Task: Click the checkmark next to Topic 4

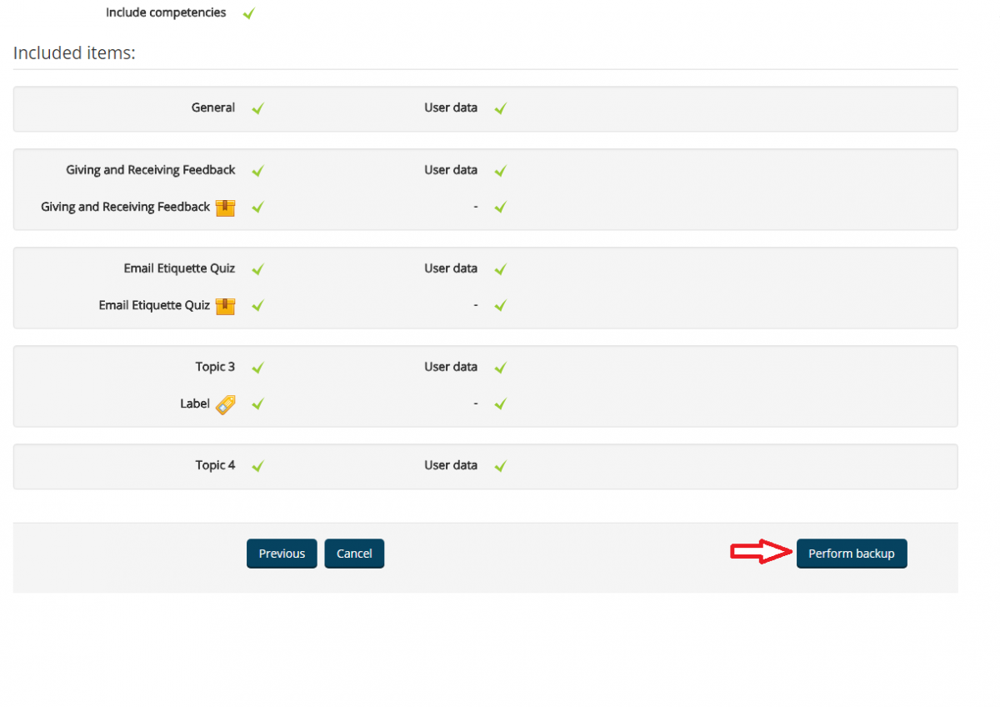Action: click(257, 466)
